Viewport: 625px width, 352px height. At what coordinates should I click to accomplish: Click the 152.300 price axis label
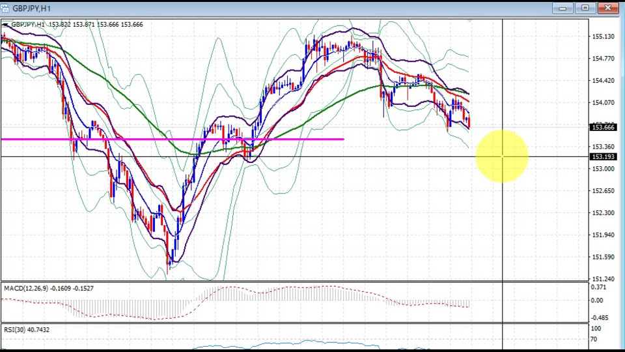[603, 213]
